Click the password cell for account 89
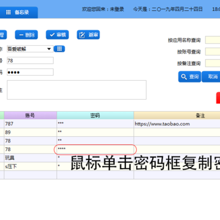Screen dimensions: 220x220 (95, 133)
